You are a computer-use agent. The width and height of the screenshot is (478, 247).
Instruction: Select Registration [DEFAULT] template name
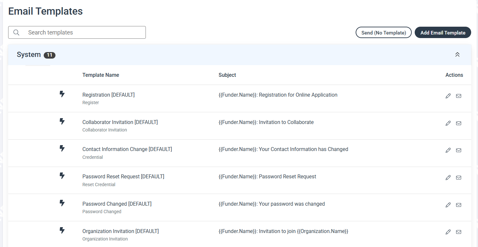tap(109, 95)
